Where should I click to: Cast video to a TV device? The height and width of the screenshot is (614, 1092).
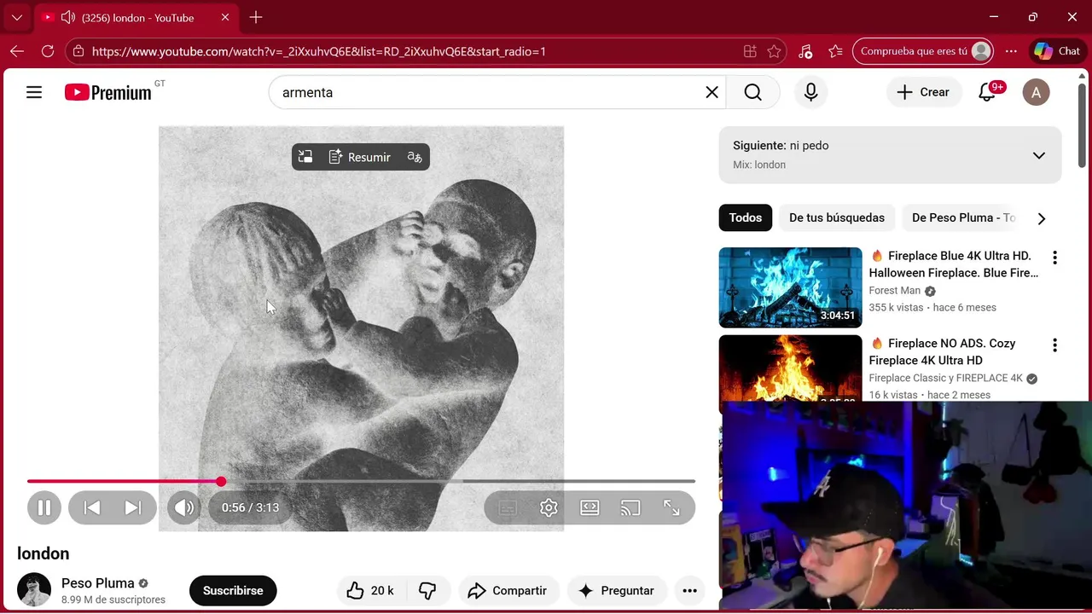(630, 507)
